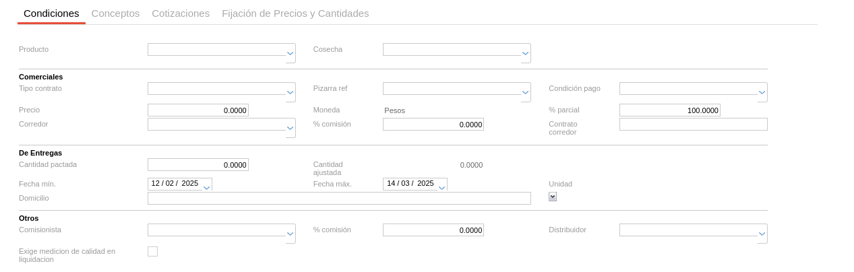The width and height of the screenshot is (854, 272).
Task: Enable Exige medicion de calidad checkbox
Action: [x=152, y=251]
